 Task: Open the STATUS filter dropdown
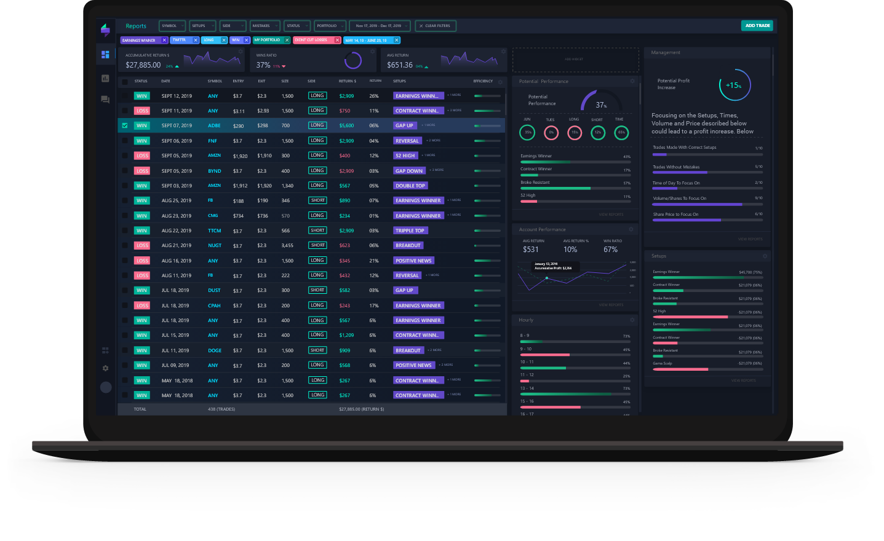click(x=298, y=26)
